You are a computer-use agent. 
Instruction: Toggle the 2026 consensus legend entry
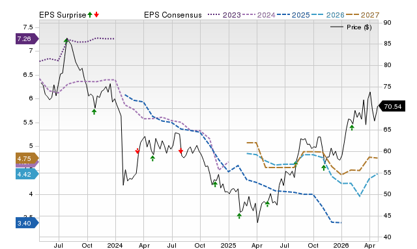328,15
